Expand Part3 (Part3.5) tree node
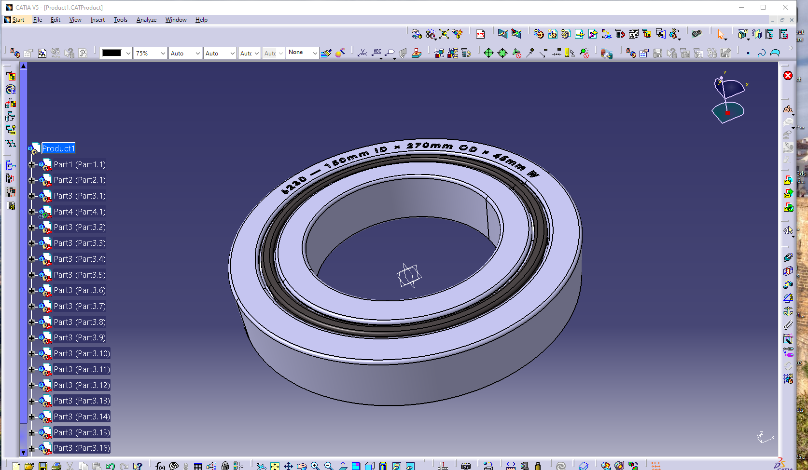This screenshot has width=808, height=470. pyautogui.click(x=31, y=275)
